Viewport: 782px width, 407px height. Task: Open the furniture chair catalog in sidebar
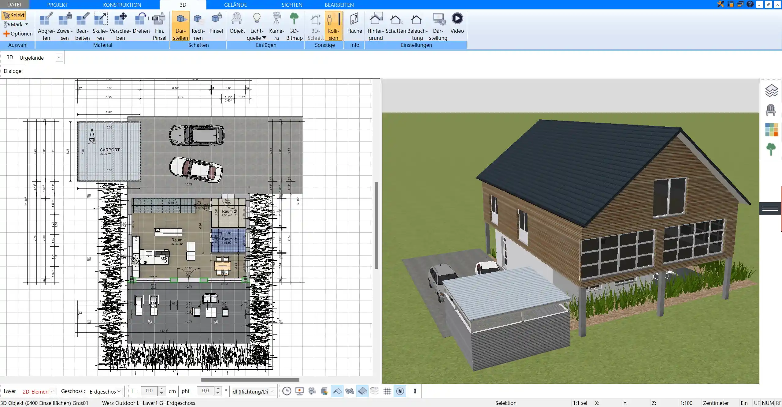tap(771, 110)
